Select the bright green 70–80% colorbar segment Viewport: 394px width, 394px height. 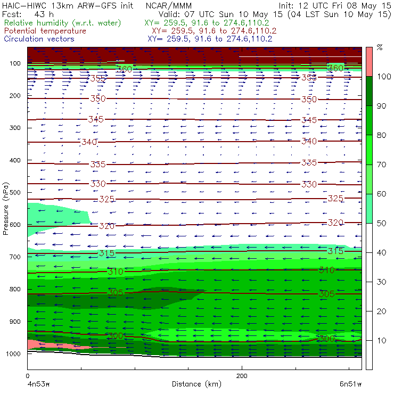[369, 150]
